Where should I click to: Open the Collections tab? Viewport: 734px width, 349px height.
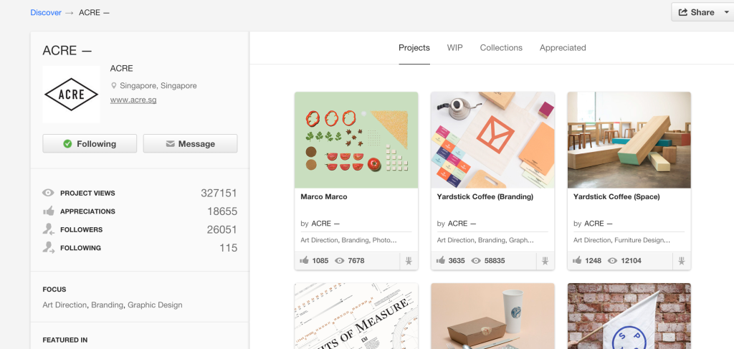[x=501, y=48]
